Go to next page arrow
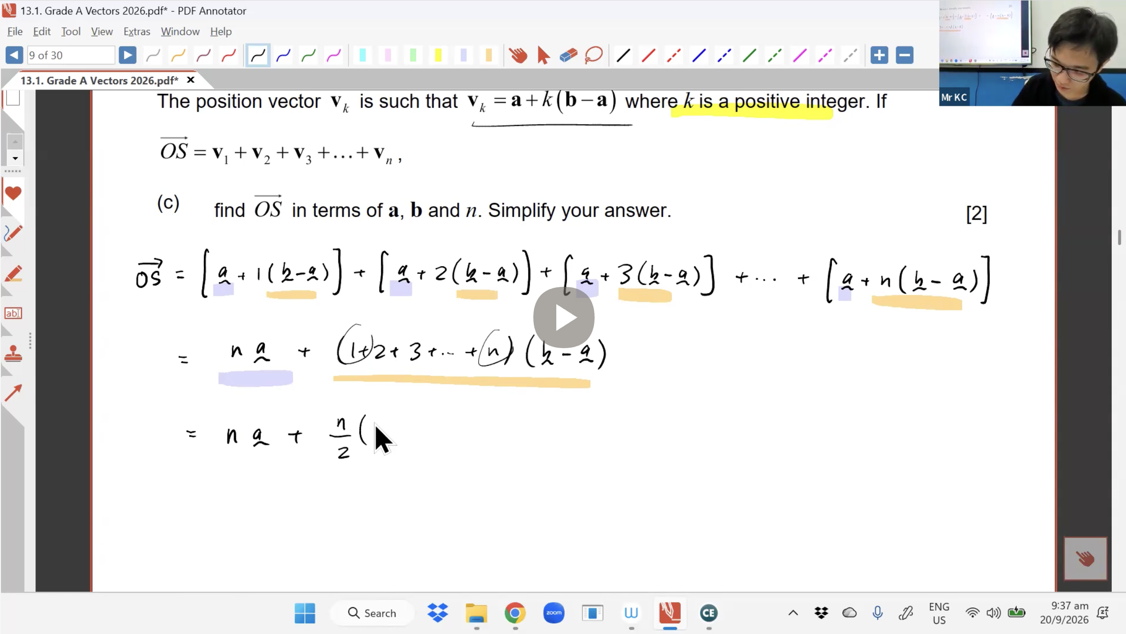1126x634 pixels. click(x=127, y=56)
